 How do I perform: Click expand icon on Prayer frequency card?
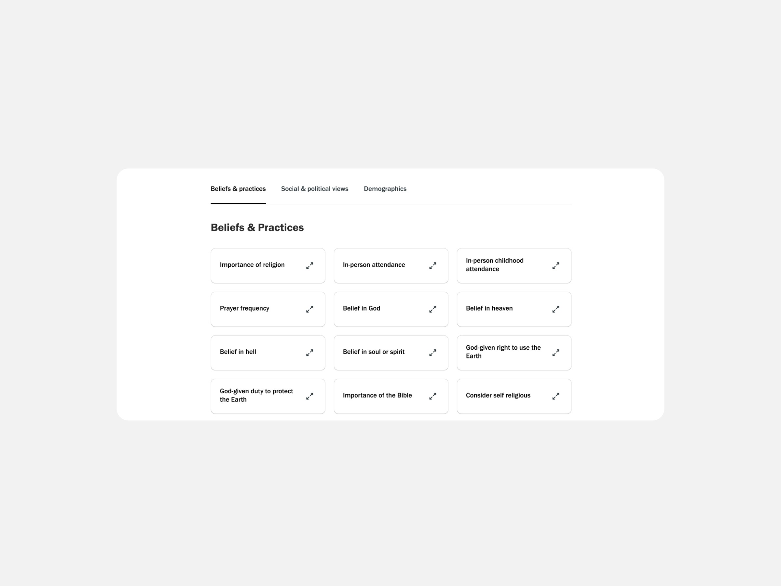pyautogui.click(x=310, y=309)
